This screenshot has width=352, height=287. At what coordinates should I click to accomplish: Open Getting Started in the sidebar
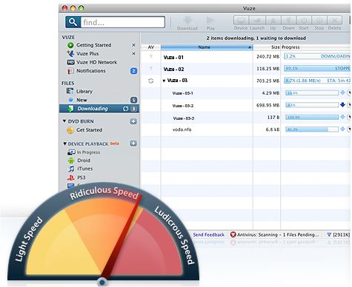click(93, 45)
